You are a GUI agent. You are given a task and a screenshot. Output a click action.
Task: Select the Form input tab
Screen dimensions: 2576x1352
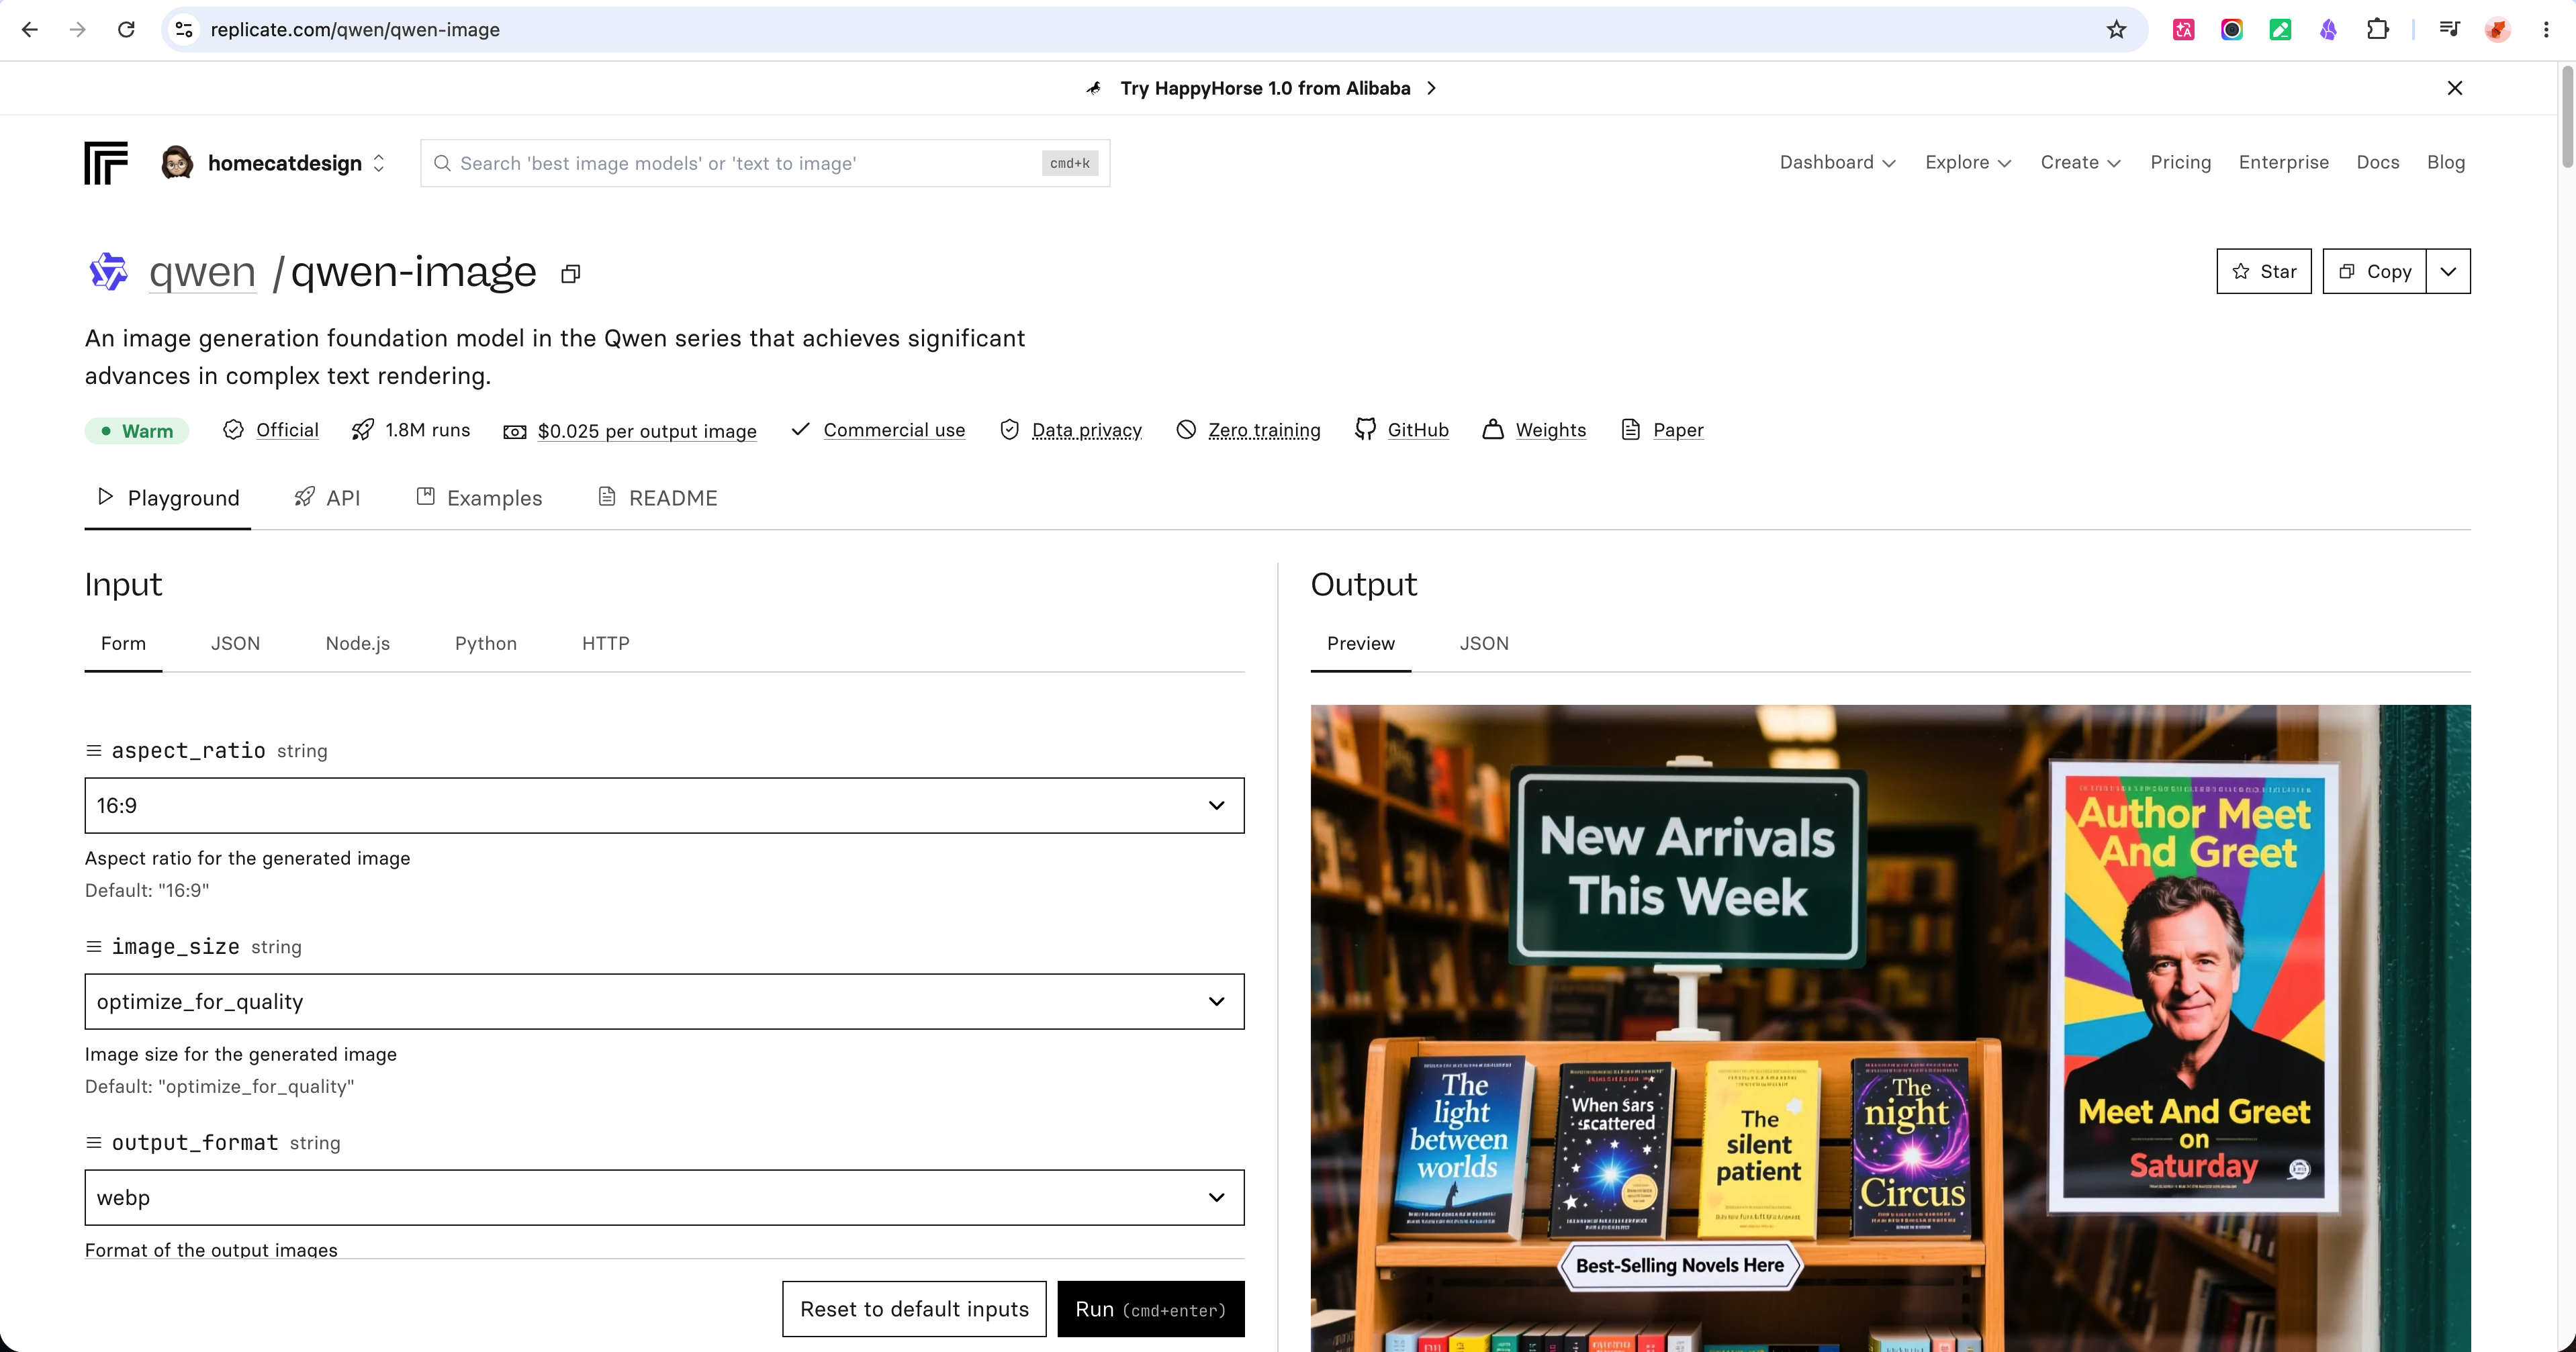coord(123,643)
